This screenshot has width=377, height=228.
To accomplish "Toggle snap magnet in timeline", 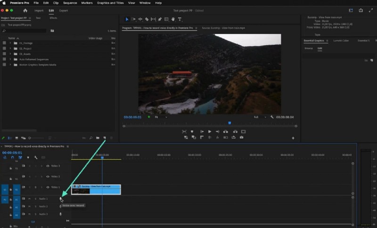I will [13, 158].
